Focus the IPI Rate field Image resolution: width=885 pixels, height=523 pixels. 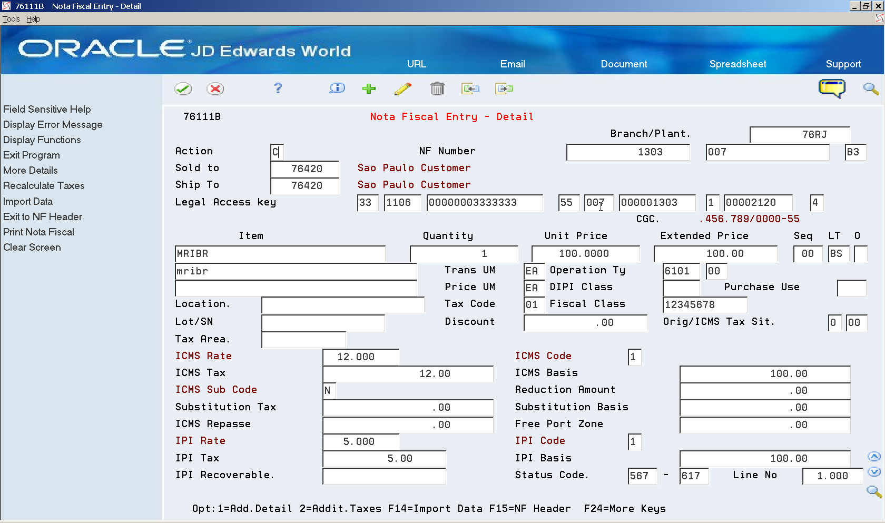coord(361,442)
